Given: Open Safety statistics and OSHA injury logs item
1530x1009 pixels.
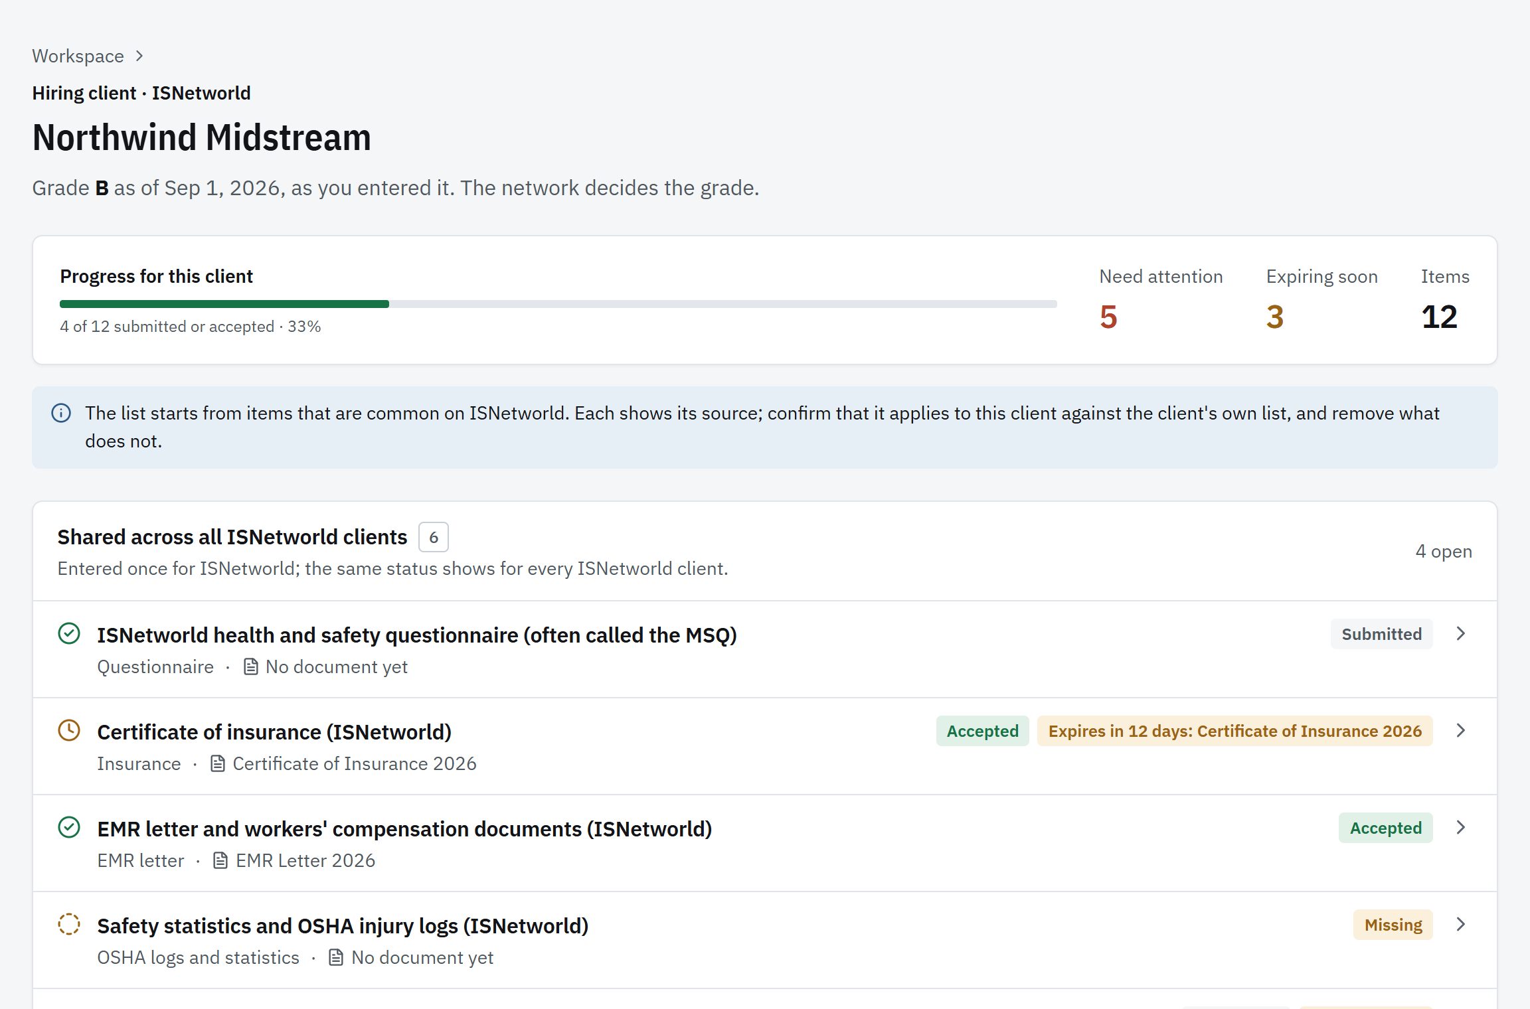Looking at the screenshot, I should pos(343,926).
